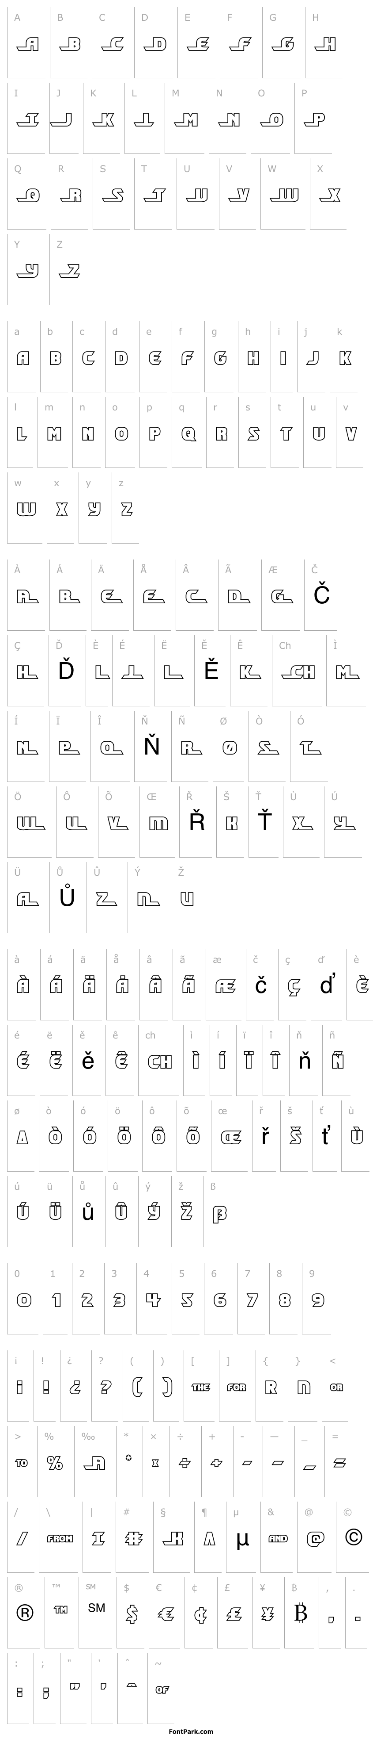Select the registered ® symbol glyph

[x=25, y=1613]
